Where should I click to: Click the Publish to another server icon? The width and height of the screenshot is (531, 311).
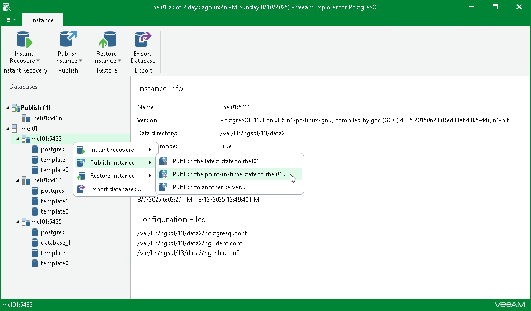[x=163, y=187]
